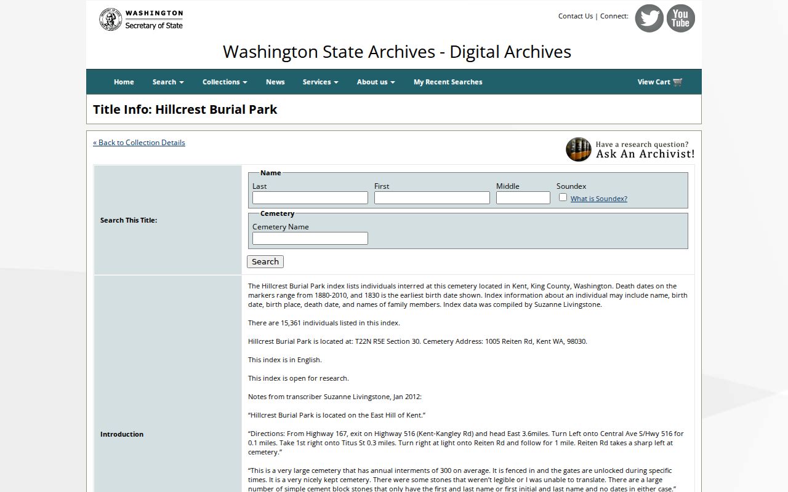Click the text "This index is in English."
Screen dimensions: 788x492
(285, 360)
